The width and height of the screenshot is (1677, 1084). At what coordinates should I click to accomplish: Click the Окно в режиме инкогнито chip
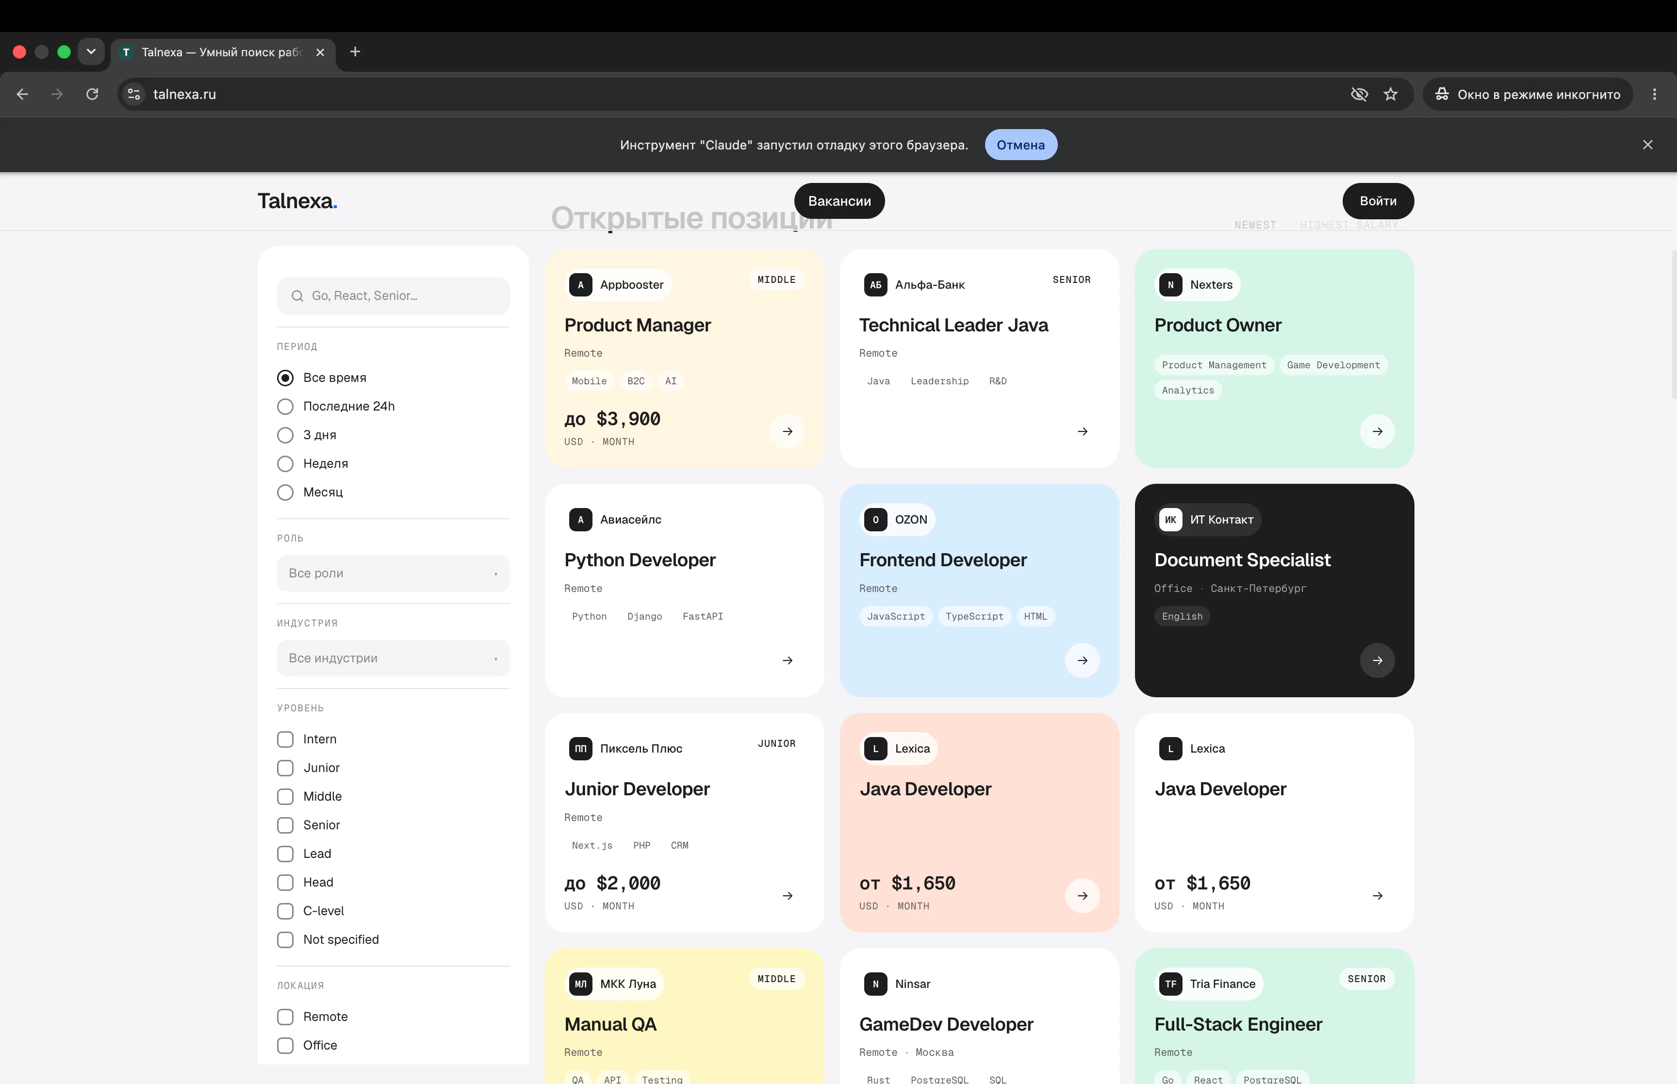click(1528, 94)
